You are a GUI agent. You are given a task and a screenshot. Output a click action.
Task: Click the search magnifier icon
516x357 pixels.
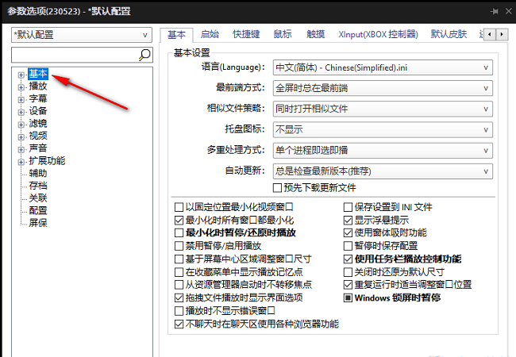click(x=144, y=55)
